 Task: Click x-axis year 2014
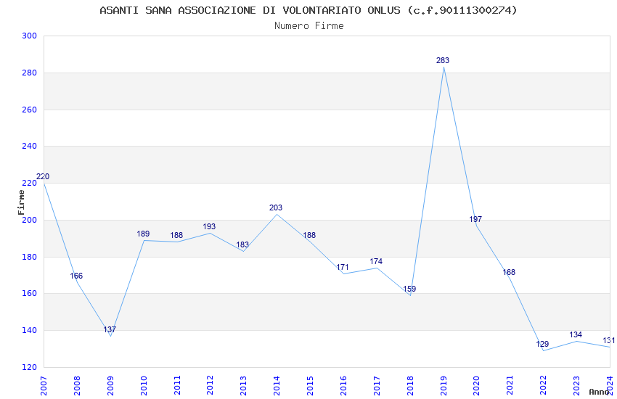click(x=277, y=386)
